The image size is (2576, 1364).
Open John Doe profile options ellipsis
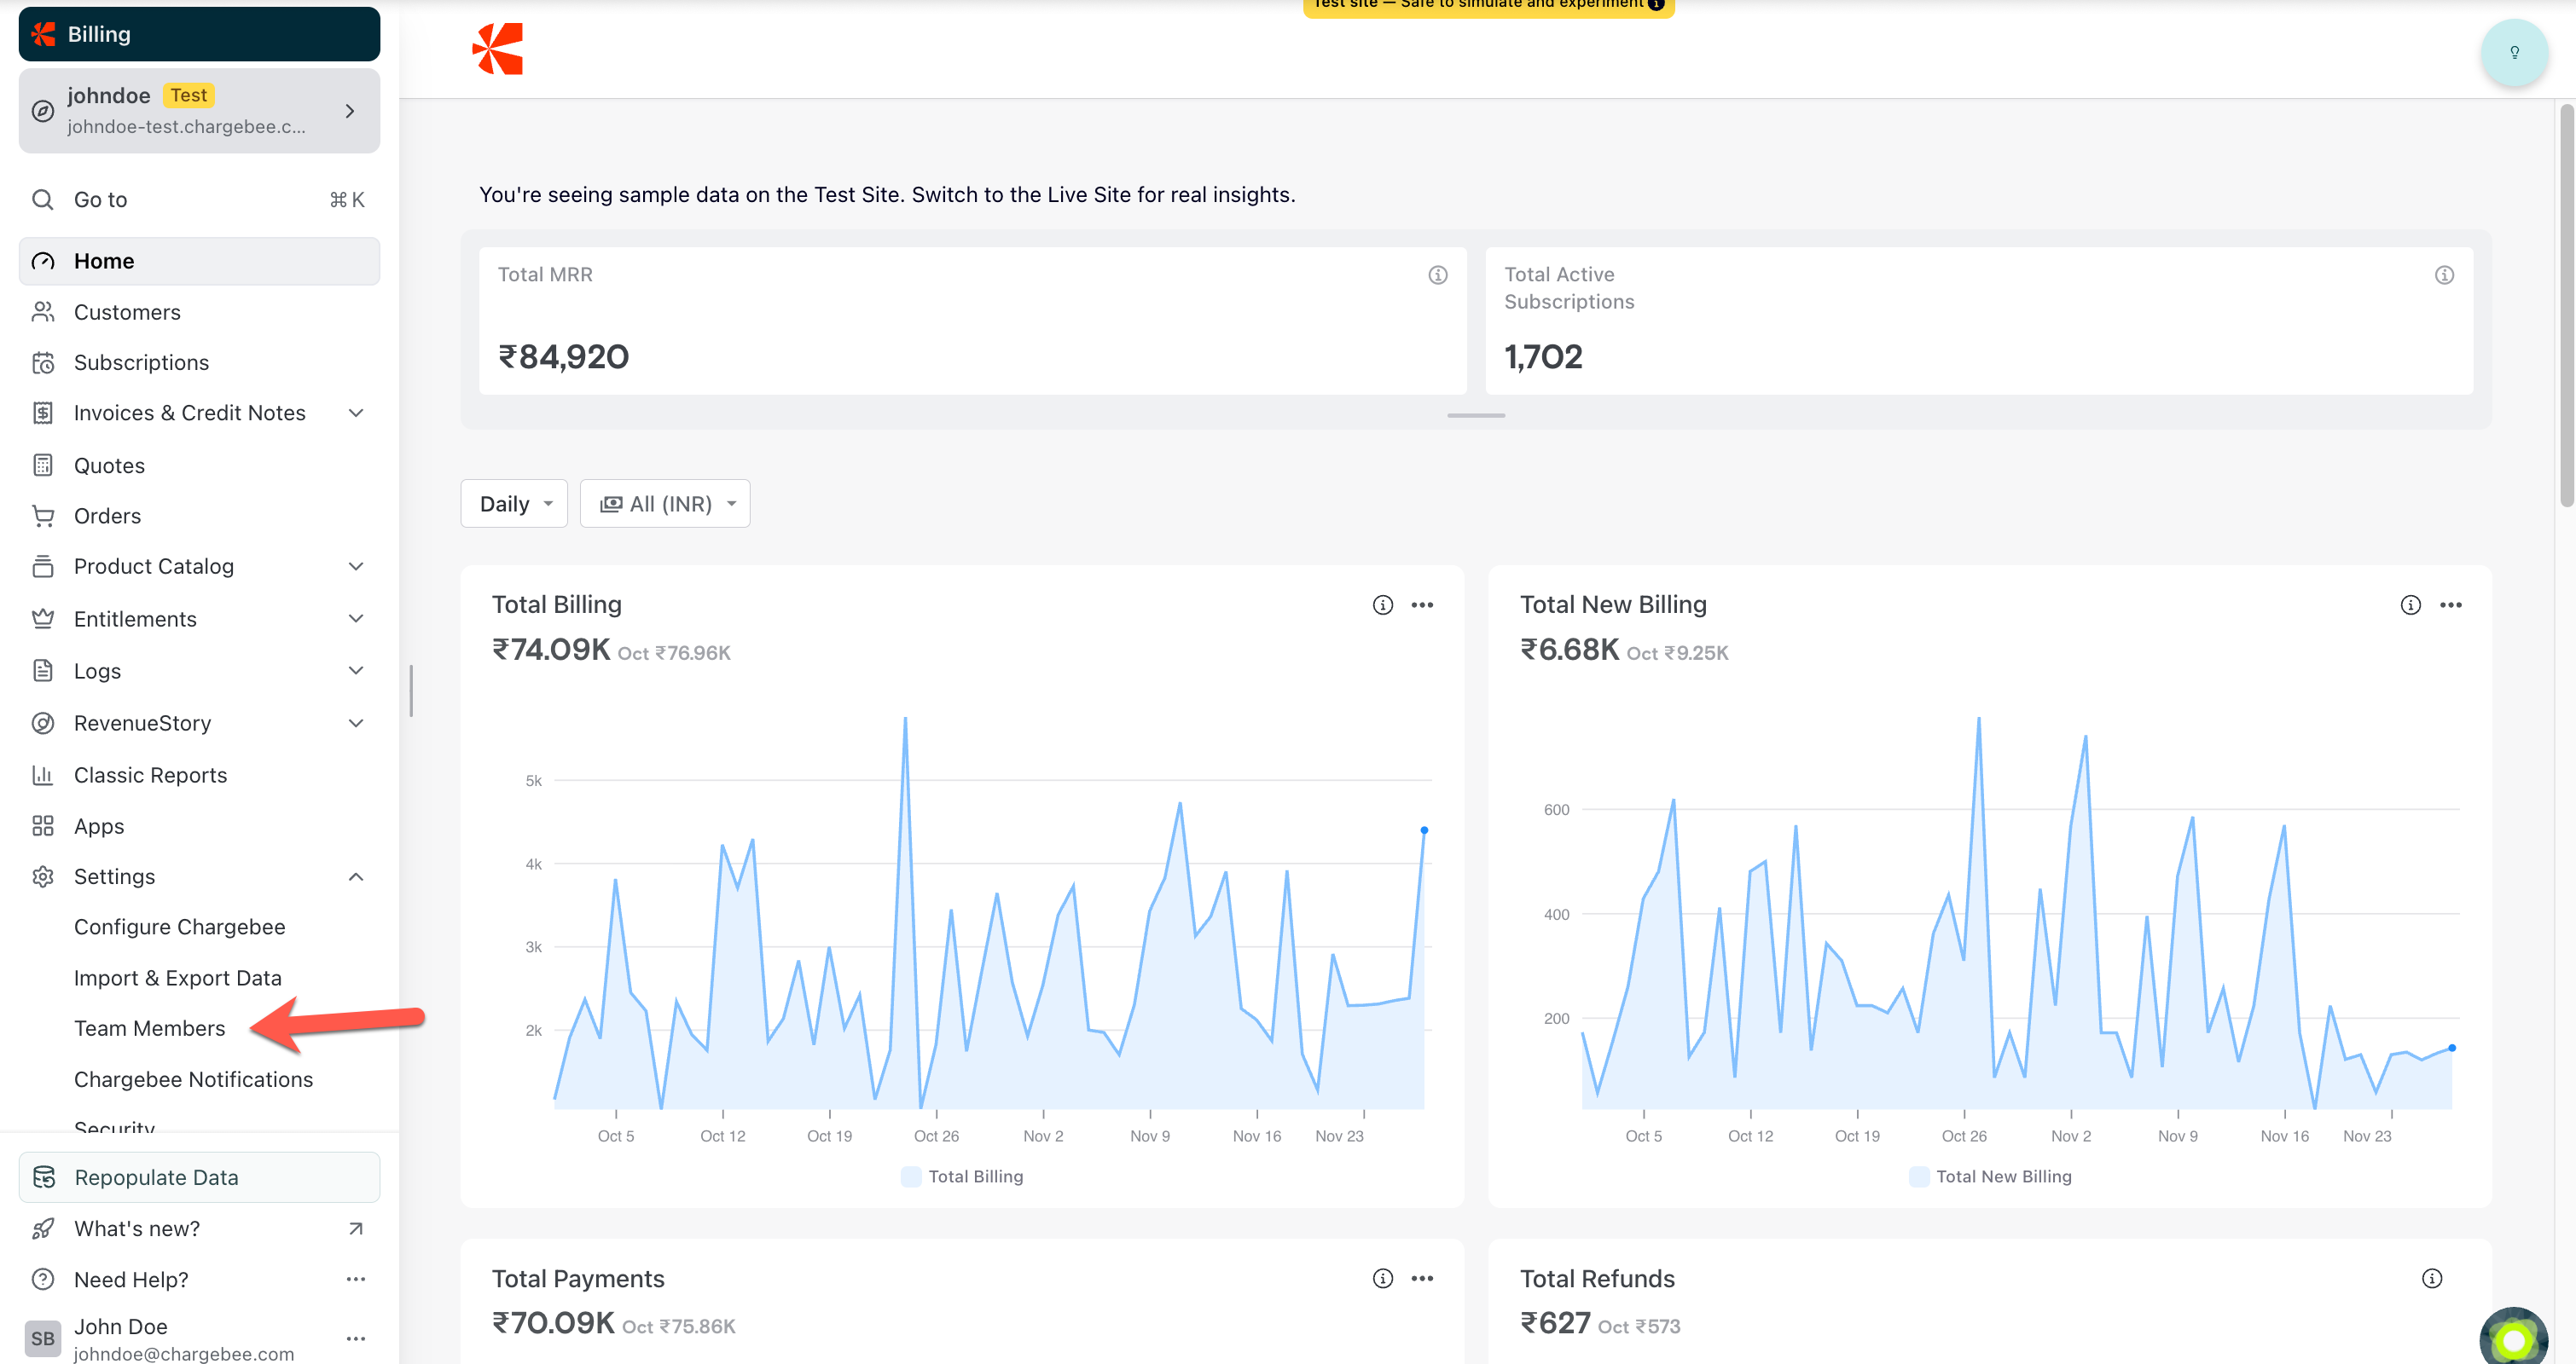pos(356,1338)
